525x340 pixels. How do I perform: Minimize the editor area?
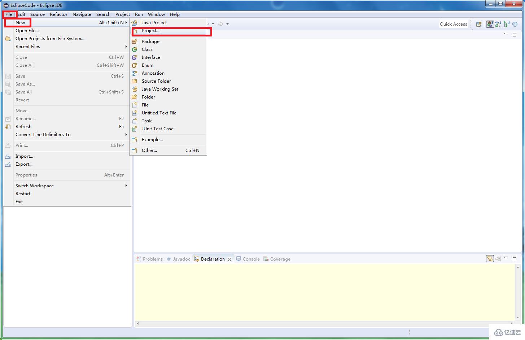[506, 34]
